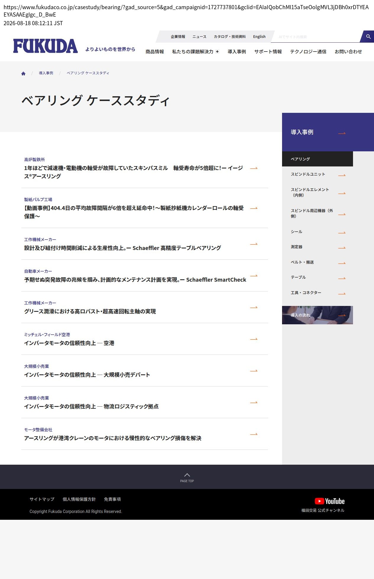374x579 pixels.
Task: Click the arrow for 大規模小売デパート case
Action: [254, 371]
